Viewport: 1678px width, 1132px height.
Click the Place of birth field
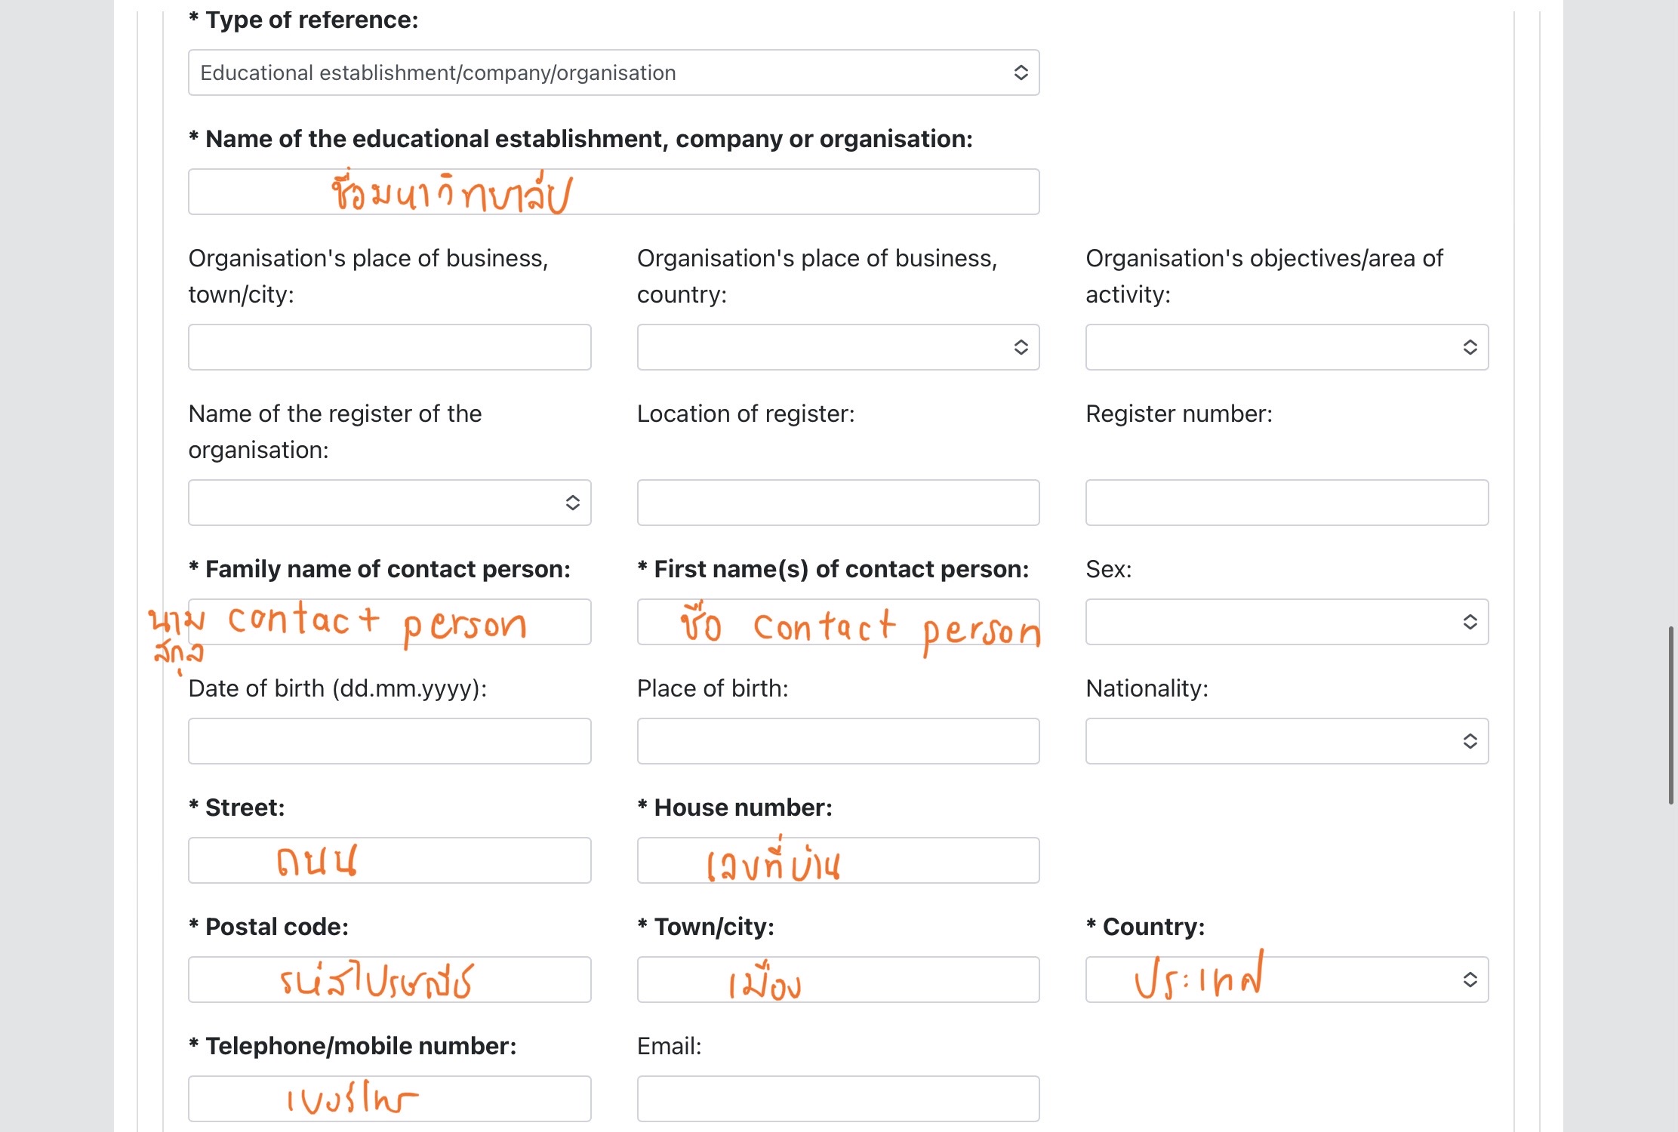coord(838,741)
